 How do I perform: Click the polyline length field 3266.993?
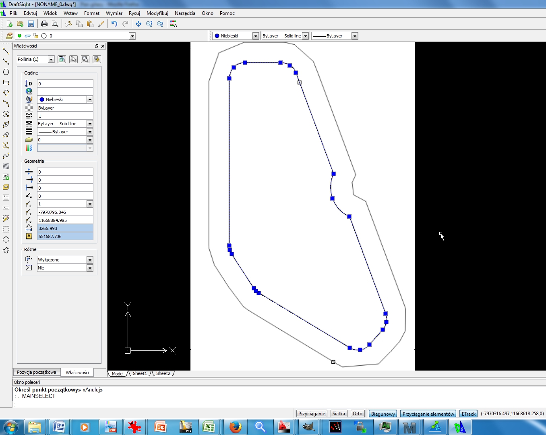(x=65, y=228)
